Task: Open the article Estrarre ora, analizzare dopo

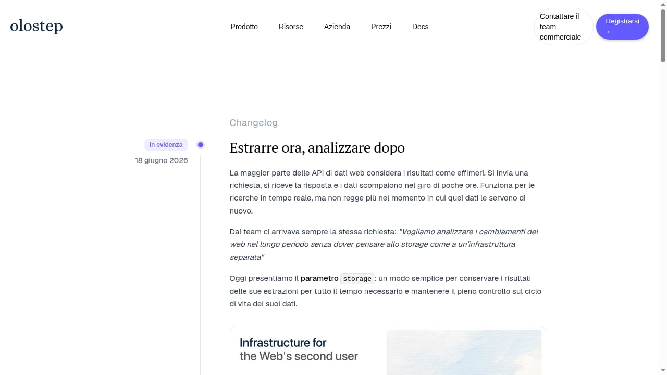Action: (317, 148)
